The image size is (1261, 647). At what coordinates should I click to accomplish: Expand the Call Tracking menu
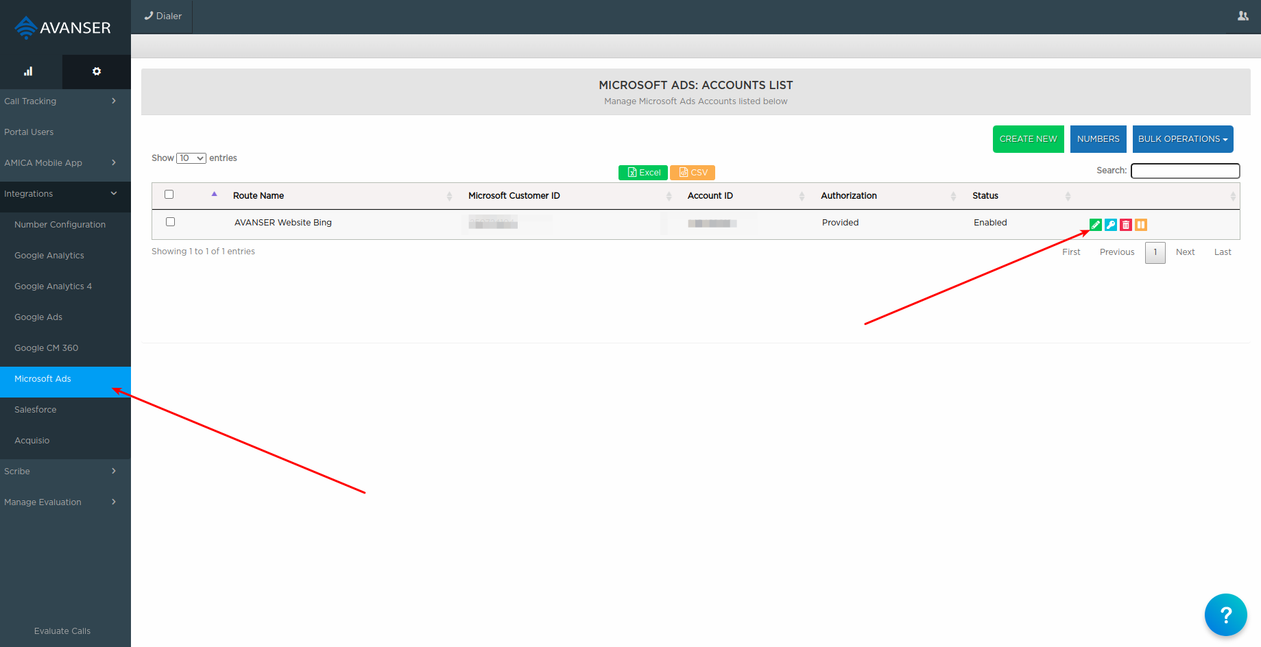(x=65, y=101)
